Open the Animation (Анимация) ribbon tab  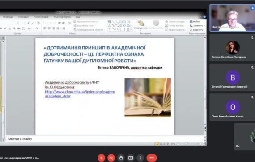23,17
